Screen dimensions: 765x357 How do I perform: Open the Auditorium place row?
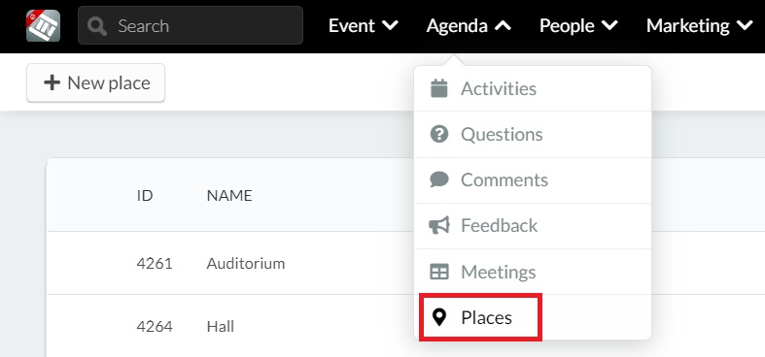tap(406, 263)
